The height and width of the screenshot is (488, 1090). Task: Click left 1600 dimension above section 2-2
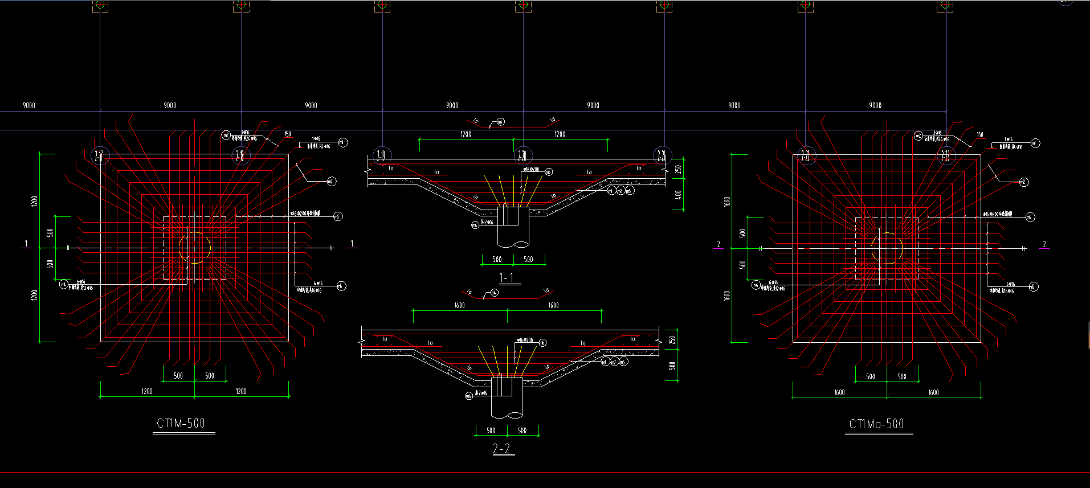tap(459, 306)
